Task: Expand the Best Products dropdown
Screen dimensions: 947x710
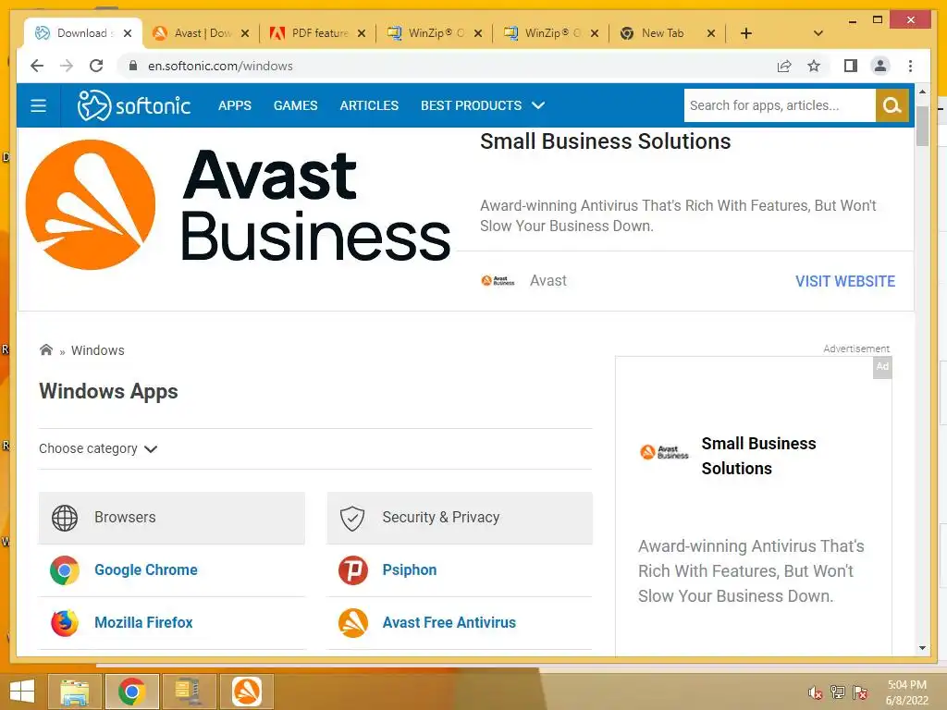Action: (x=482, y=105)
